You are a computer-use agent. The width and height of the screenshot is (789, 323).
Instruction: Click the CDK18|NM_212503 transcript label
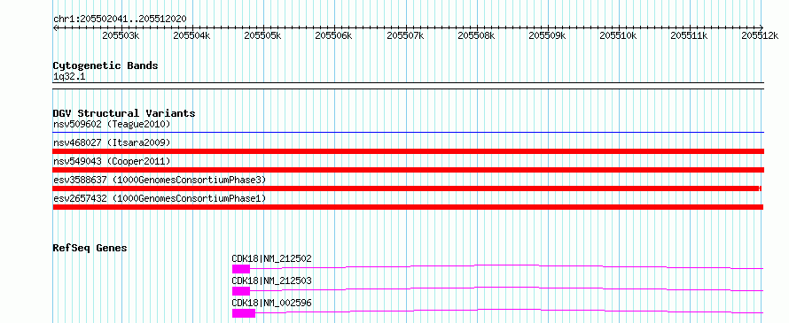pos(272,281)
